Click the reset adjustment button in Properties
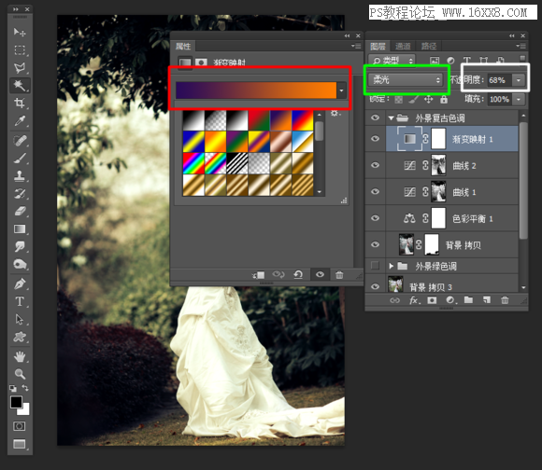 point(298,274)
